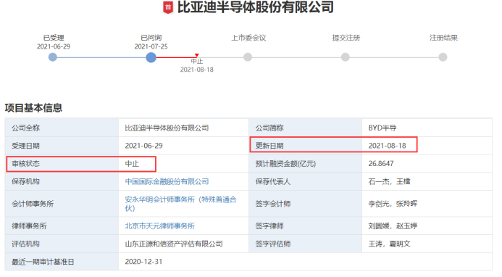Click the 会计师事务所 label cell
This screenshot has height=277, width=502.
62,204
